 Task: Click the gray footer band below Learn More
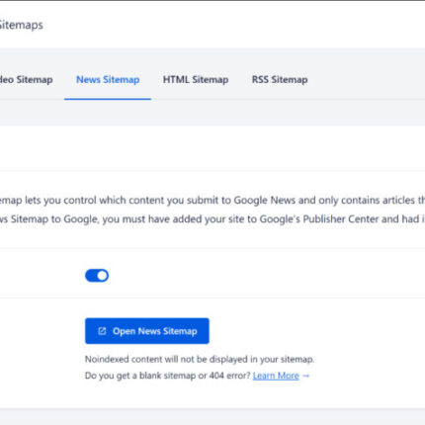[212, 416]
